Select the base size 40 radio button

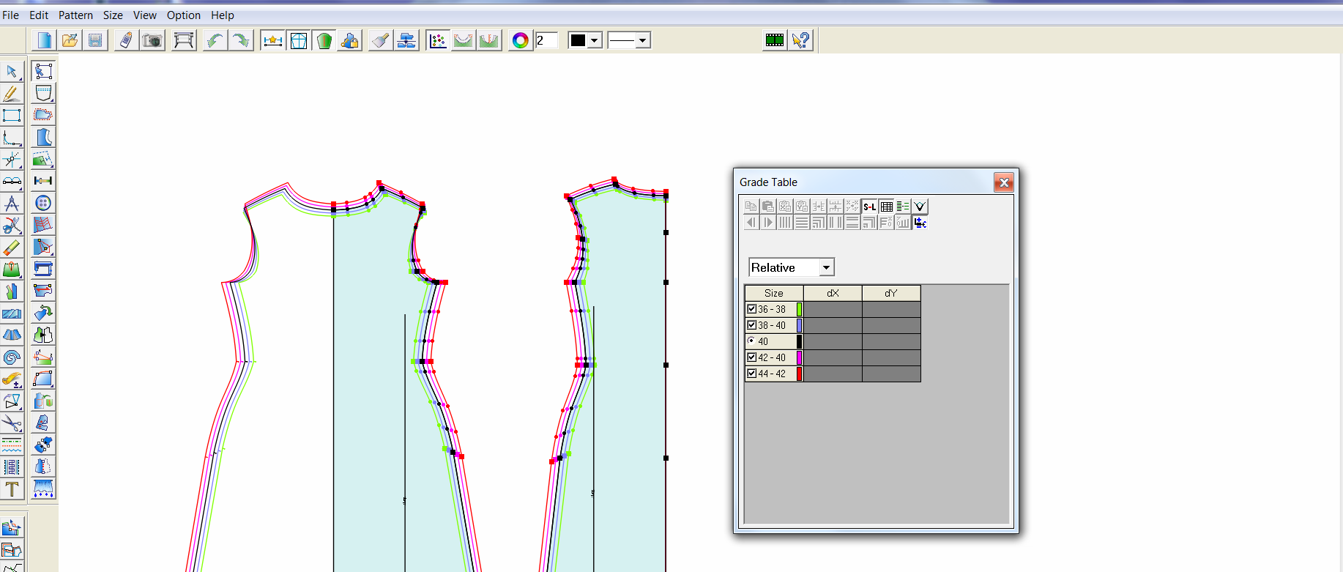coord(751,341)
